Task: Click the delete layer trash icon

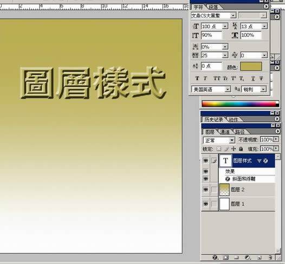Action: (x=270, y=257)
